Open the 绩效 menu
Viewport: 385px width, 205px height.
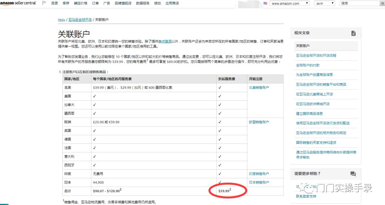(x=158, y=3)
